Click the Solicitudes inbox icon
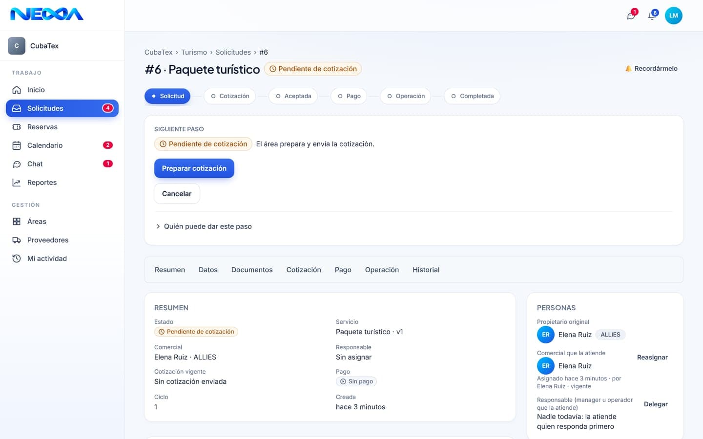 click(x=17, y=108)
